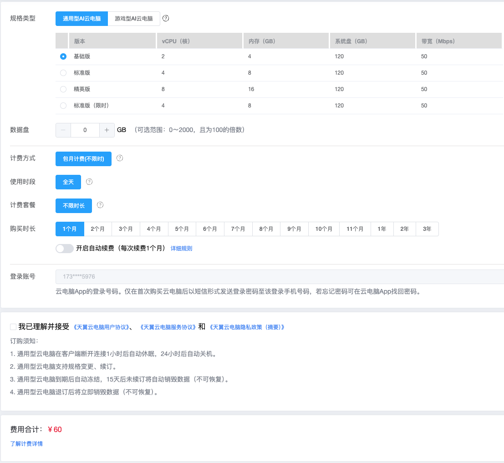504x463 pixels.
Task: Switch to 游戏型AI云电脑 tab
Action: (x=134, y=19)
